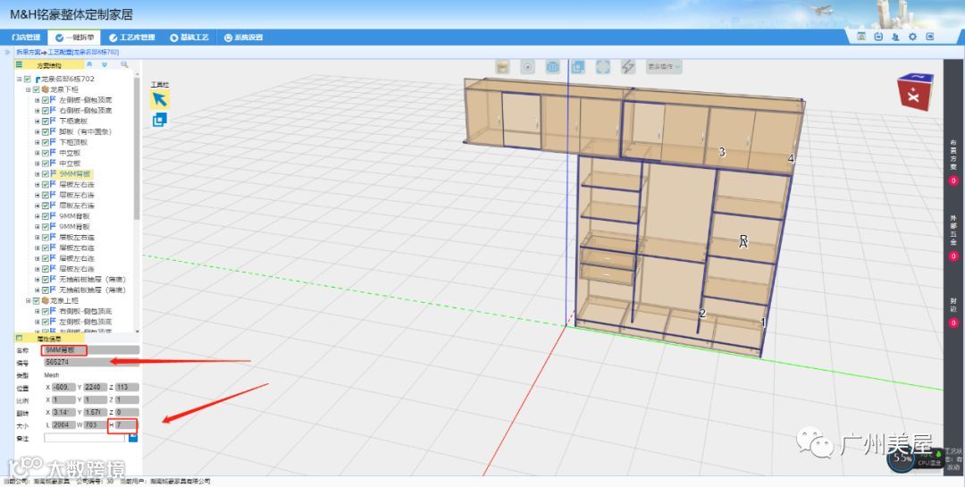Click the 外部五金 badge in right sidebar

point(953,256)
